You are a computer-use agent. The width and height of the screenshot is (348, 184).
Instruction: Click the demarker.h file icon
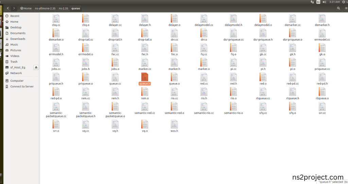322,18
